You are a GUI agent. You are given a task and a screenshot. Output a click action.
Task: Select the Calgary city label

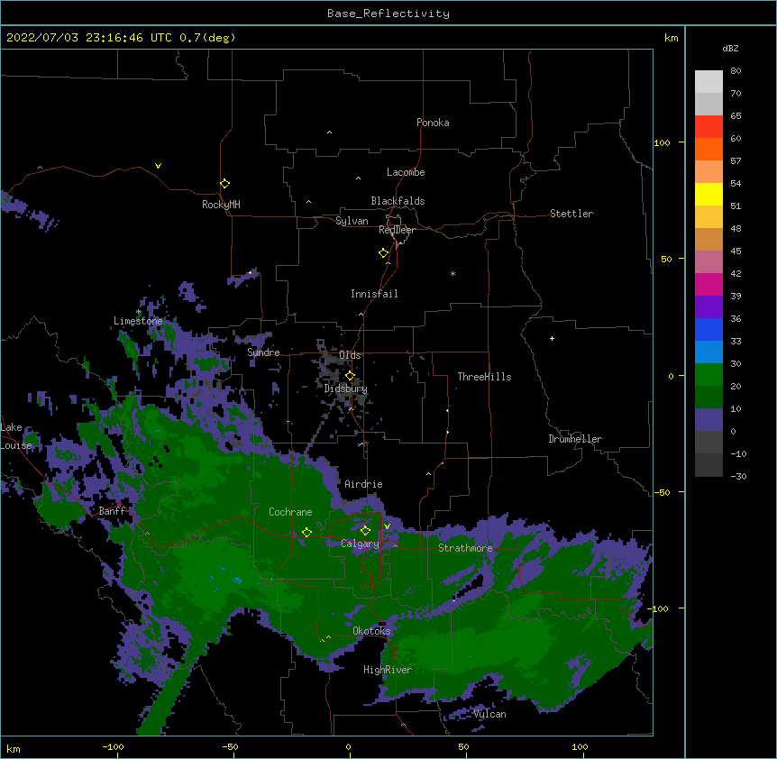click(x=360, y=544)
